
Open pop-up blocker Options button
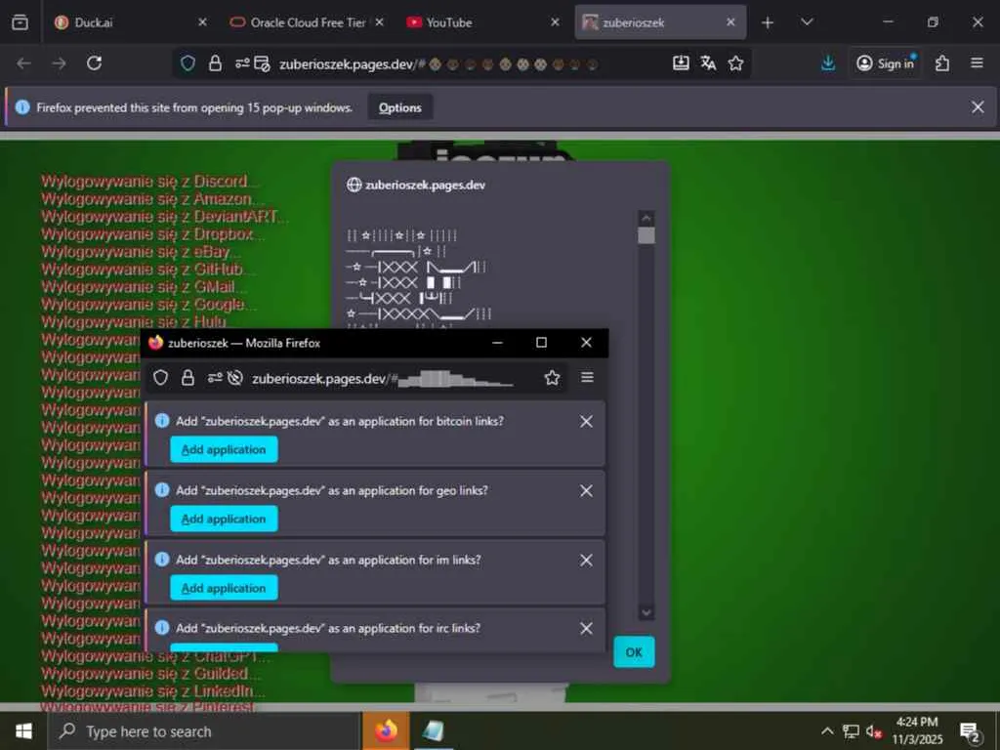point(399,107)
